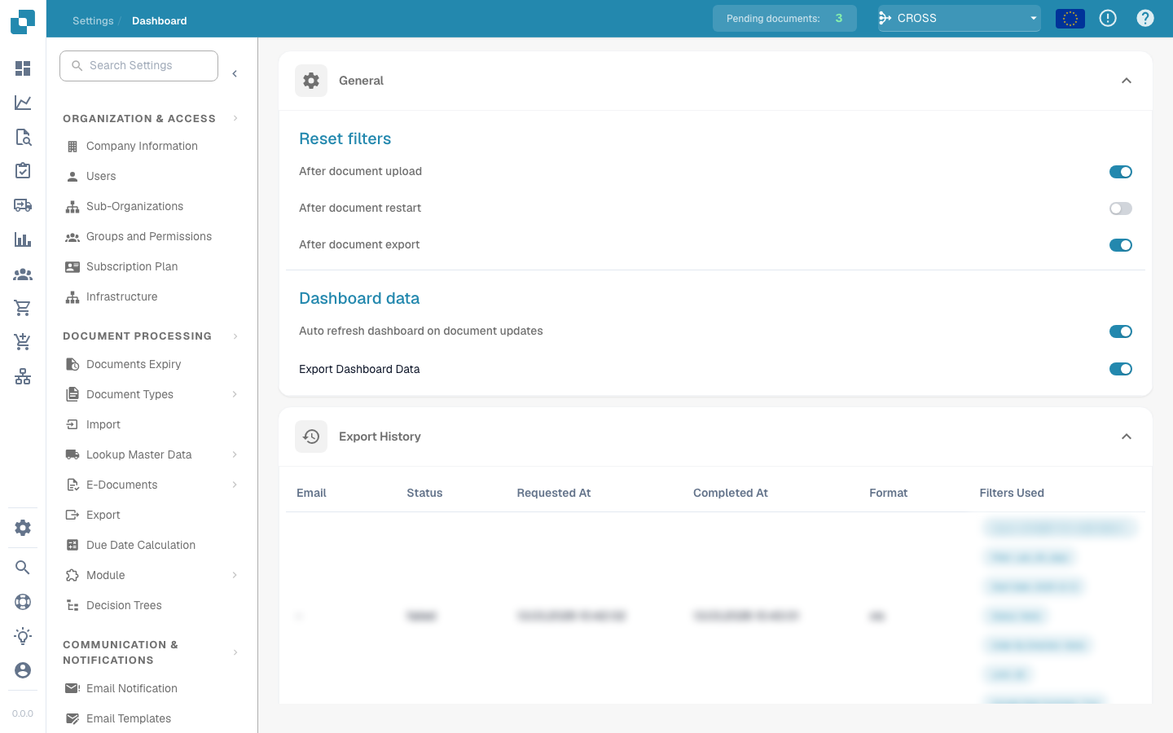This screenshot has height=733, width=1173.
Task: Expand the Lookup Master Data submenu
Action: [x=235, y=454]
